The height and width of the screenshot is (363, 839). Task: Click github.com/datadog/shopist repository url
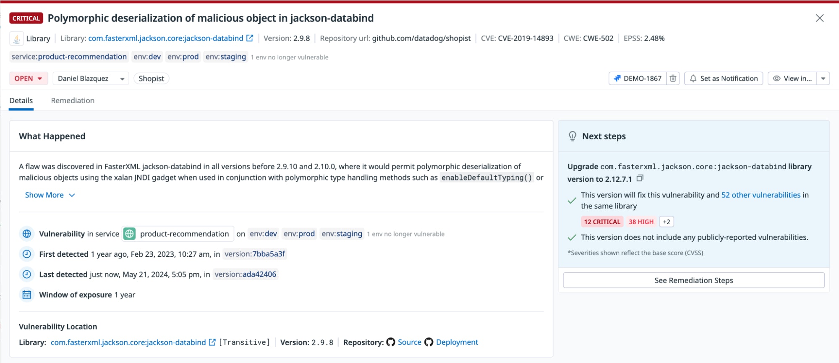coord(421,38)
